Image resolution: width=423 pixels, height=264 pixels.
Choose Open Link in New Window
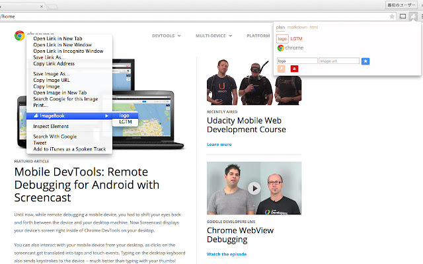click(69, 45)
